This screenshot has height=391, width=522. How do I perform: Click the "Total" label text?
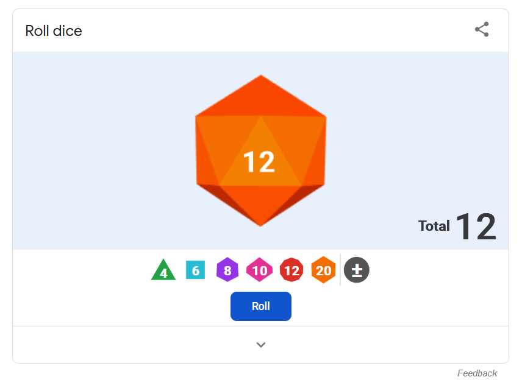[434, 226]
